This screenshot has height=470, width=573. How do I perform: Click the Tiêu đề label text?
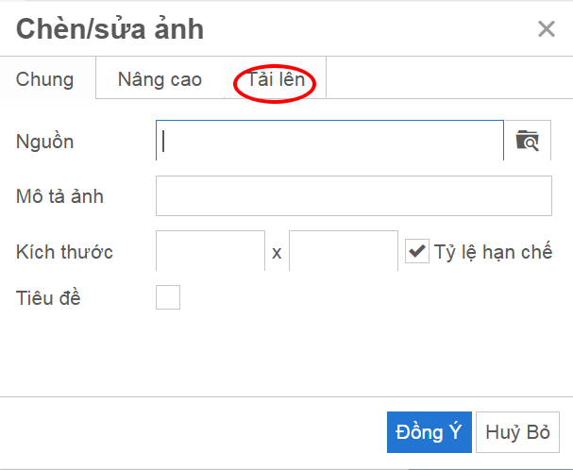click(48, 297)
